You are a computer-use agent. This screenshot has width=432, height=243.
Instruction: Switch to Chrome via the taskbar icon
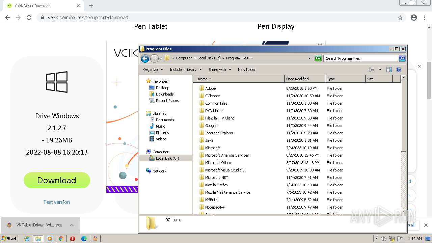(x=61, y=239)
